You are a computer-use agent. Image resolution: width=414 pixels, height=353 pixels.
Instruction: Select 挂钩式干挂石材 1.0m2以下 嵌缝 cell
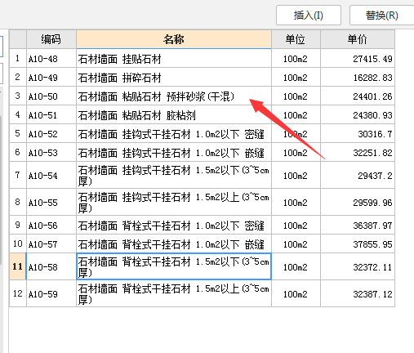point(174,153)
